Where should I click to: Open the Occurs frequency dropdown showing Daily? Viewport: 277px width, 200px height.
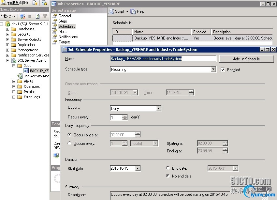tap(159, 108)
